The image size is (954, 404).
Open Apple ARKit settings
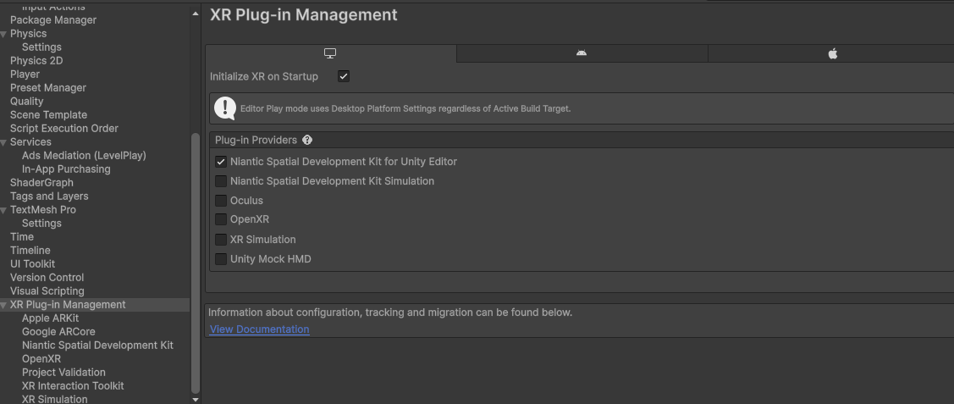pyautogui.click(x=51, y=318)
